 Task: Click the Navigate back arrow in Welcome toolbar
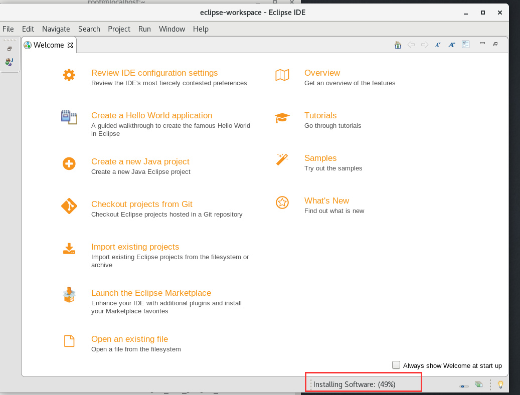[411, 45]
